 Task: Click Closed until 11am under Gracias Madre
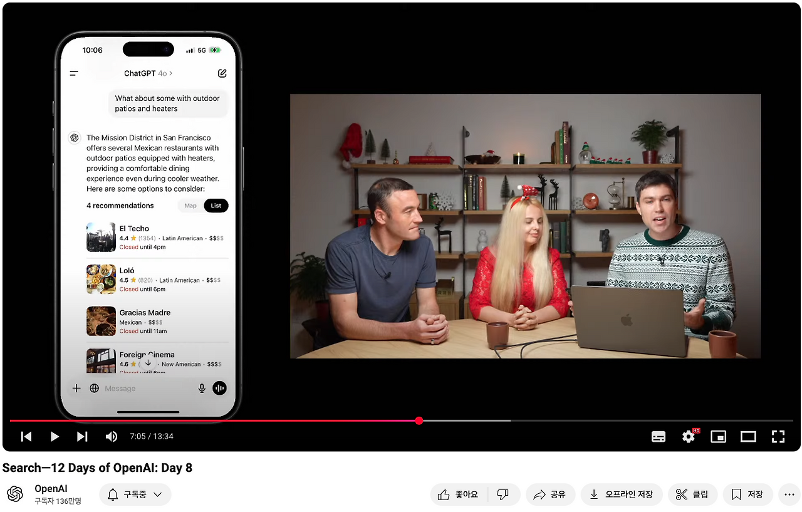coord(143,331)
